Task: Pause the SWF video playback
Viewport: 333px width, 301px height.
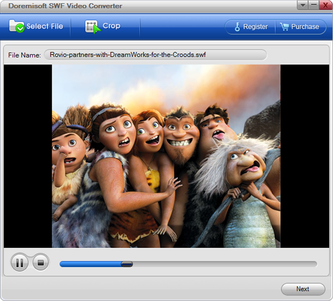Action: pos(19,263)
